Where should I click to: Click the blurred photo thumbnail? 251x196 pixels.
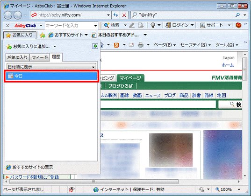point(171,150)
